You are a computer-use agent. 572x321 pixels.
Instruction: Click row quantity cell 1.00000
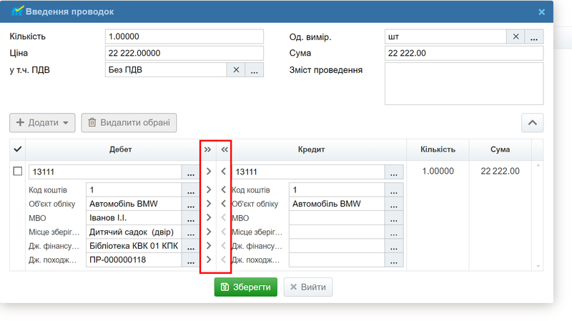click(438, 171)
